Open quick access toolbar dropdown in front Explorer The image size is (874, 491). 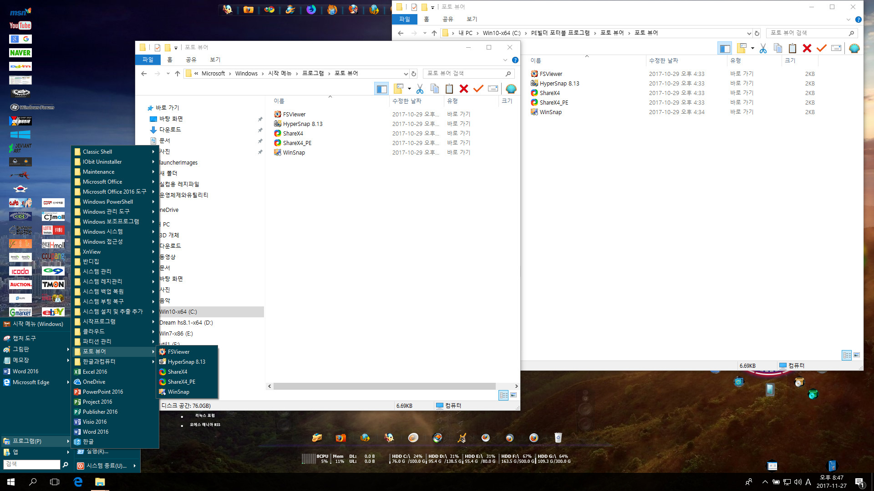[176, 48]
